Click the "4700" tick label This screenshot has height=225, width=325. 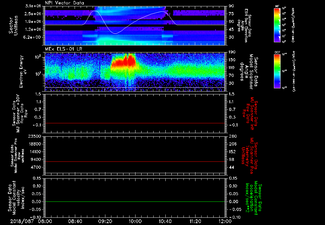(36, 167)
